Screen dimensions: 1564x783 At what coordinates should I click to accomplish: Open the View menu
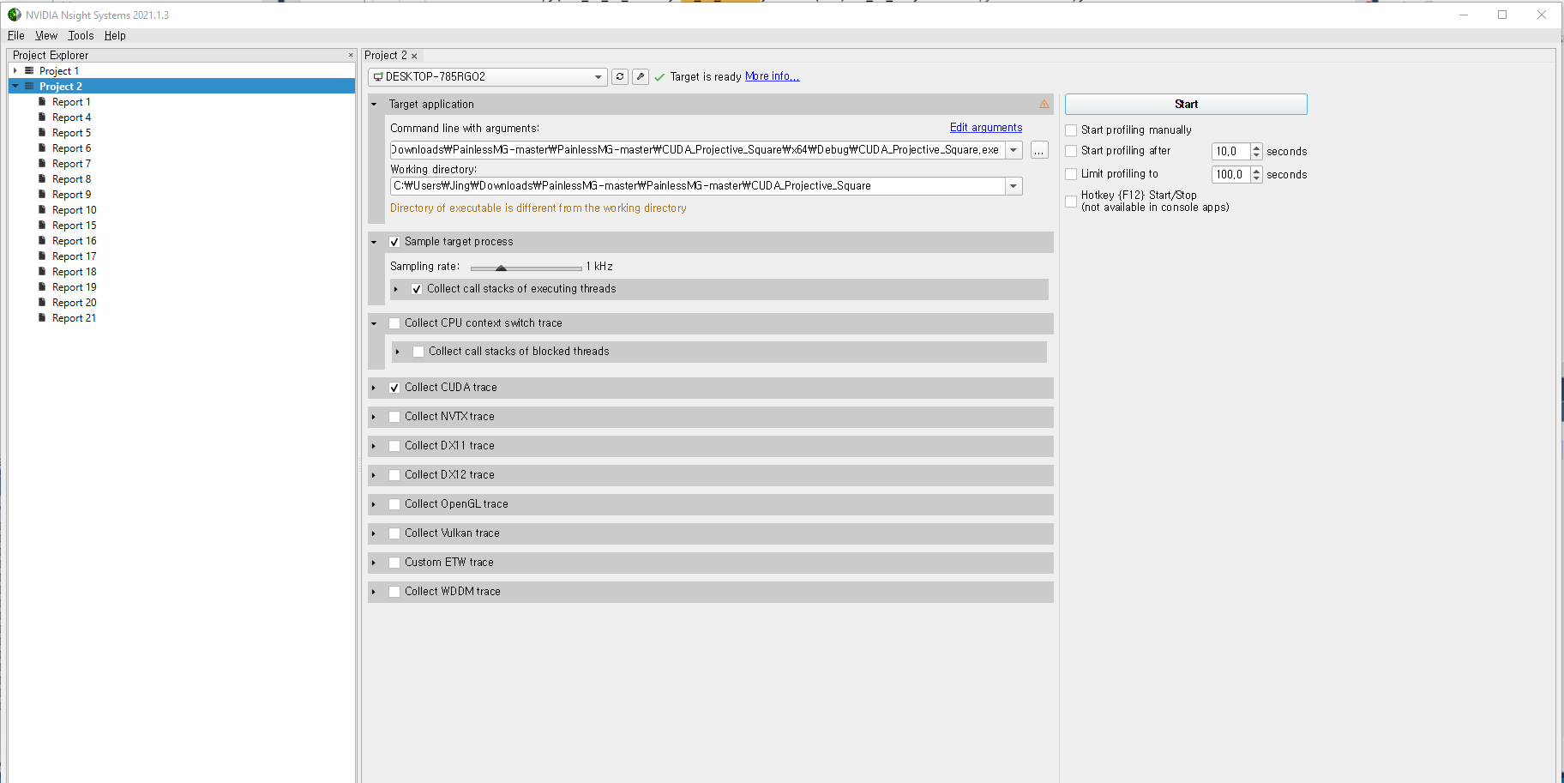(46, 35)
